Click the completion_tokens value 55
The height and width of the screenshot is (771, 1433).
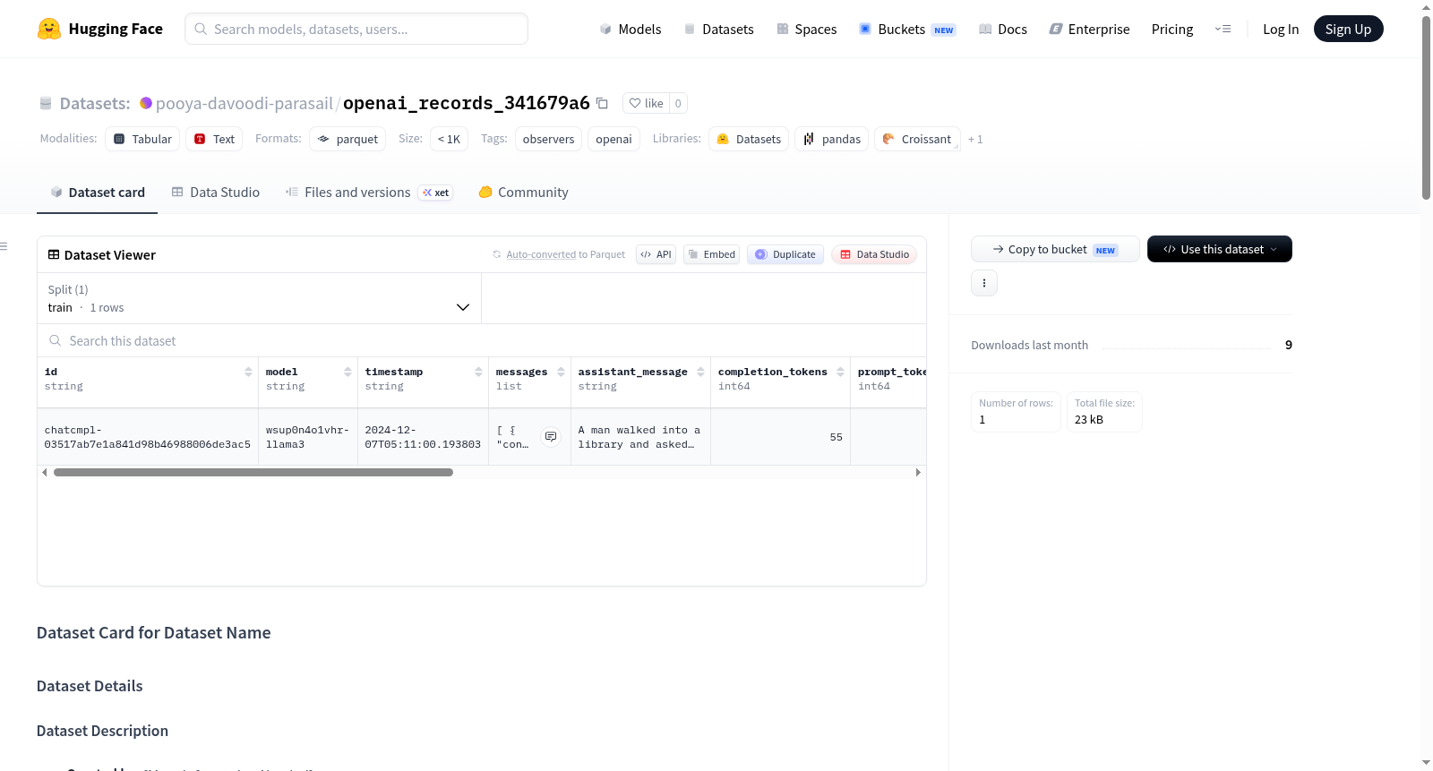pos(836,437)
